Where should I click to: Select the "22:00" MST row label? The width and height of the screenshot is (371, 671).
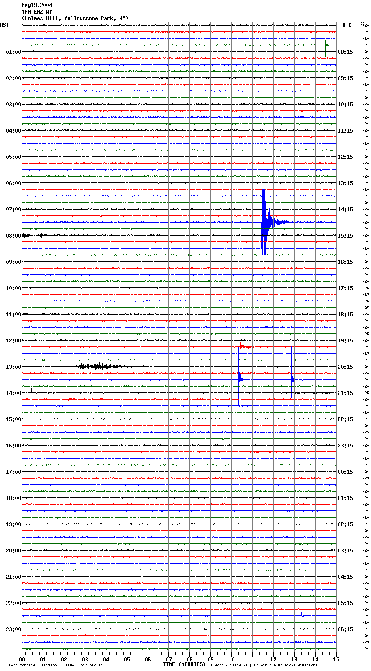pos(14,603)
